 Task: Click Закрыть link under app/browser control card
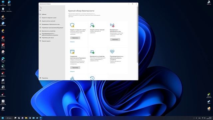72,72
